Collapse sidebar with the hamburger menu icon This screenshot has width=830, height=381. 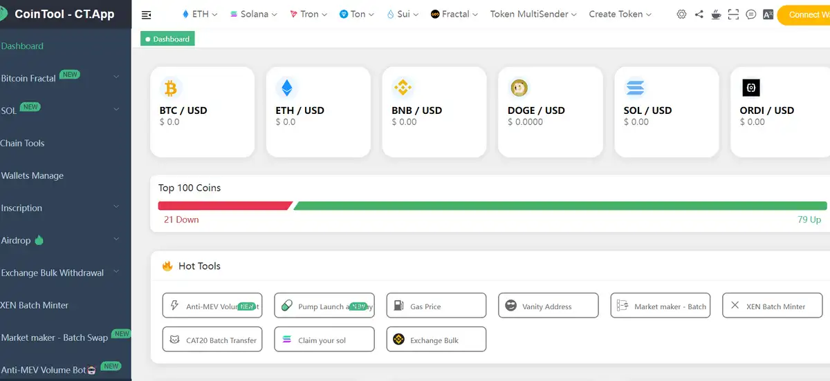click(146, 14)
